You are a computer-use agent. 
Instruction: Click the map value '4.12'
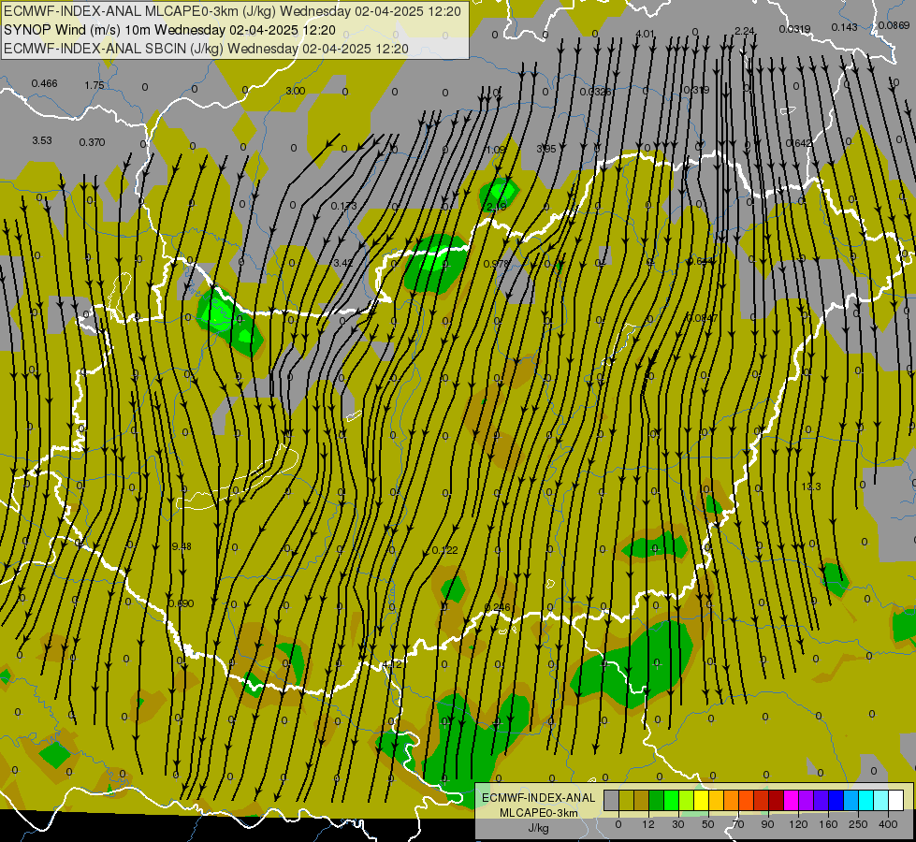[x=392, y=665]
